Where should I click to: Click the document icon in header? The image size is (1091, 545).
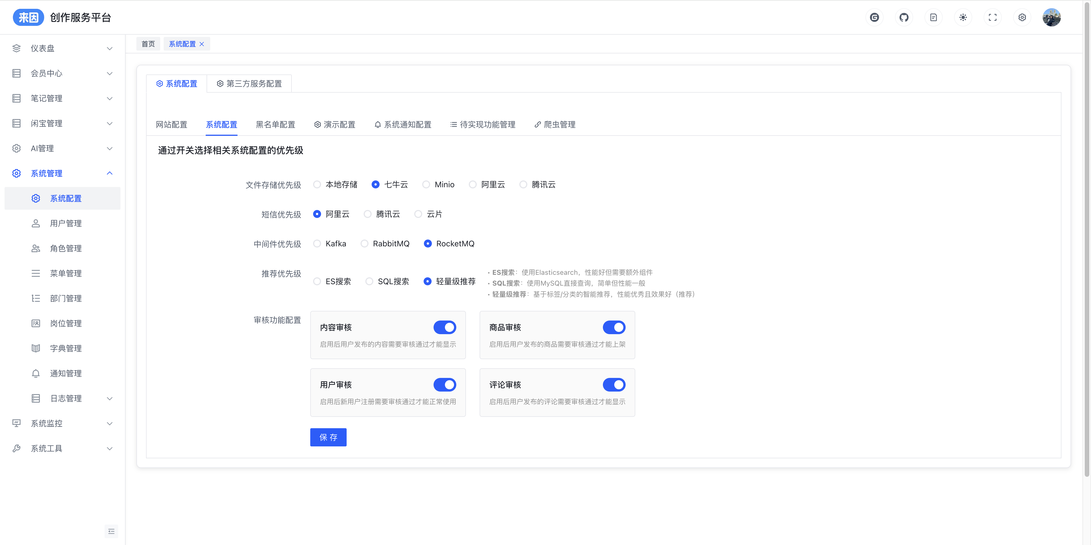coord(933,17)
